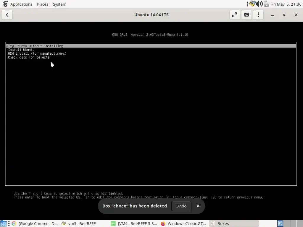303x227 pixels.
Task: Close the Ubuntu 14.04 LTS window
Action: (x=296, y=15)
